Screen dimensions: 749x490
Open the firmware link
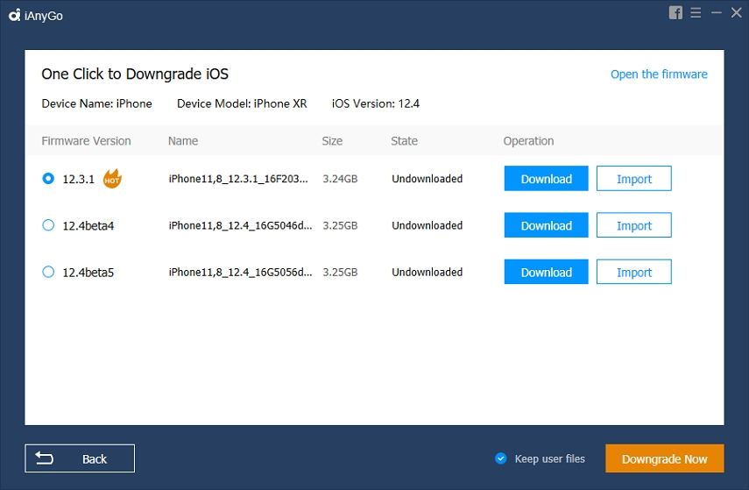coord(659,75)
